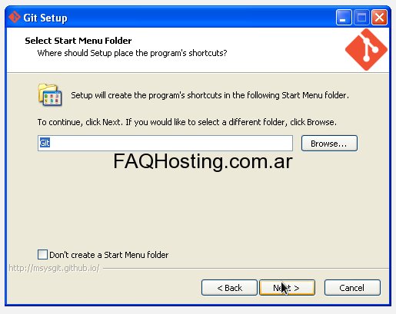This screenshot has height=314, width=396.
Task: Click the Git Setup title bar text
Action: click(x=45, y=18)
